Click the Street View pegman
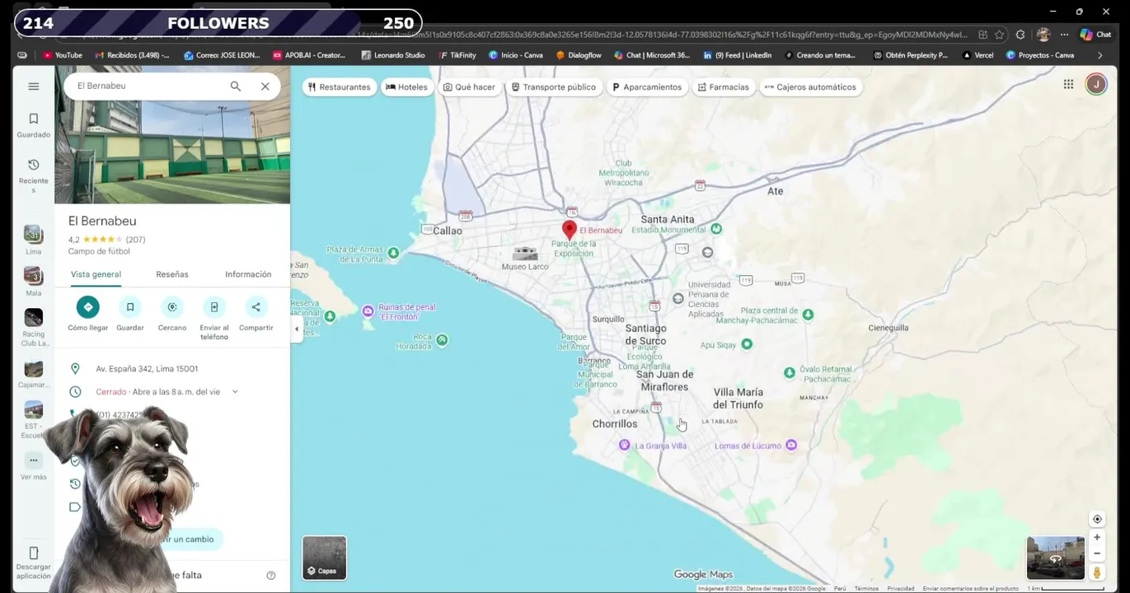 coord(1097,572)
